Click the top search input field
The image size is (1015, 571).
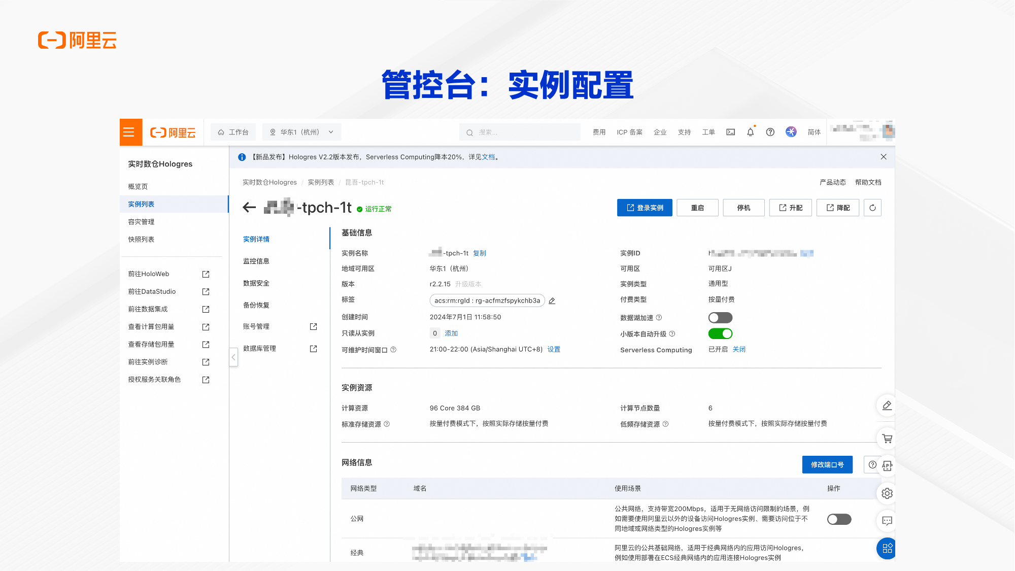(x=520, y=132)
